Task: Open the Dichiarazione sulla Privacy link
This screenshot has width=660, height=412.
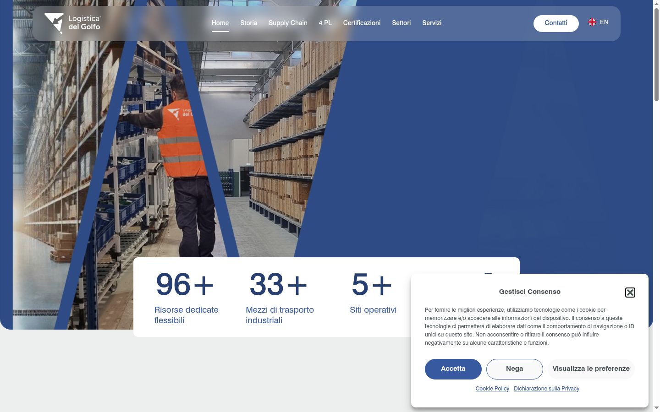Action: tap(547, 389)
